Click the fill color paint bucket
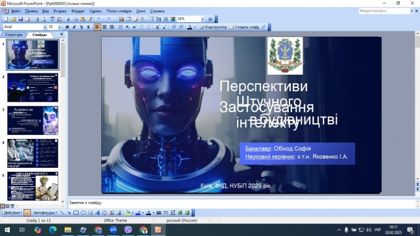420x236 pixels. [x=128, y=212]
